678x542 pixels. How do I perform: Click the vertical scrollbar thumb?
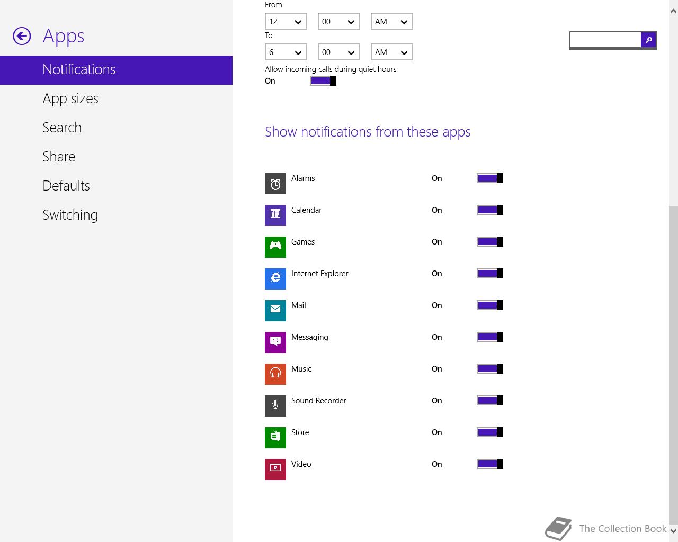point(673,364)
